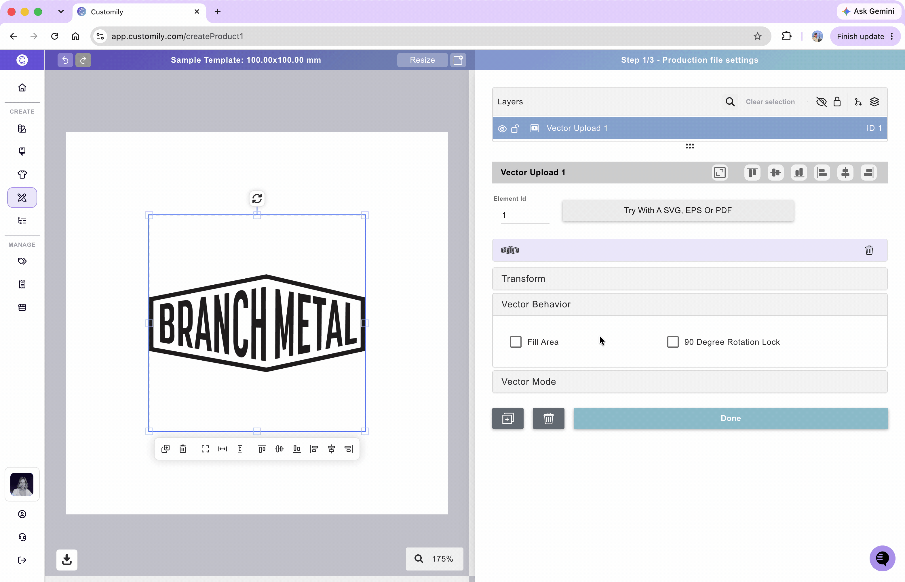Expand the Vector Mode section
905x582 pixels.
tap(689, 382)
